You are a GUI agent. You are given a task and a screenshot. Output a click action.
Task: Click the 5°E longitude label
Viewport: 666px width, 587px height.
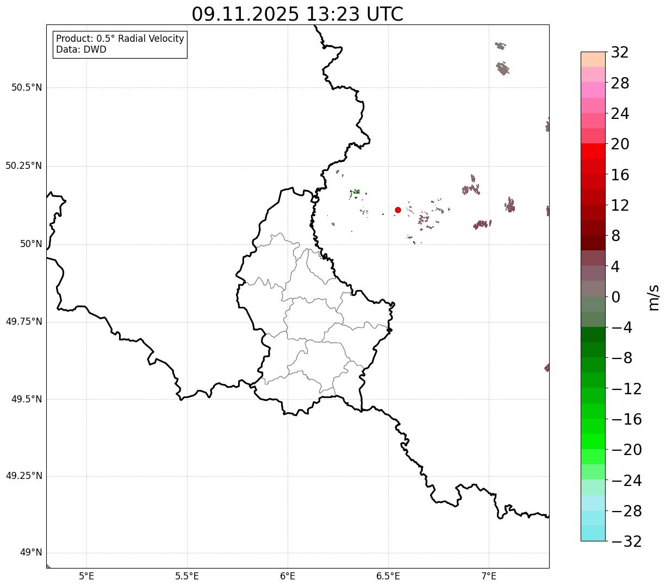click(86, 576)
